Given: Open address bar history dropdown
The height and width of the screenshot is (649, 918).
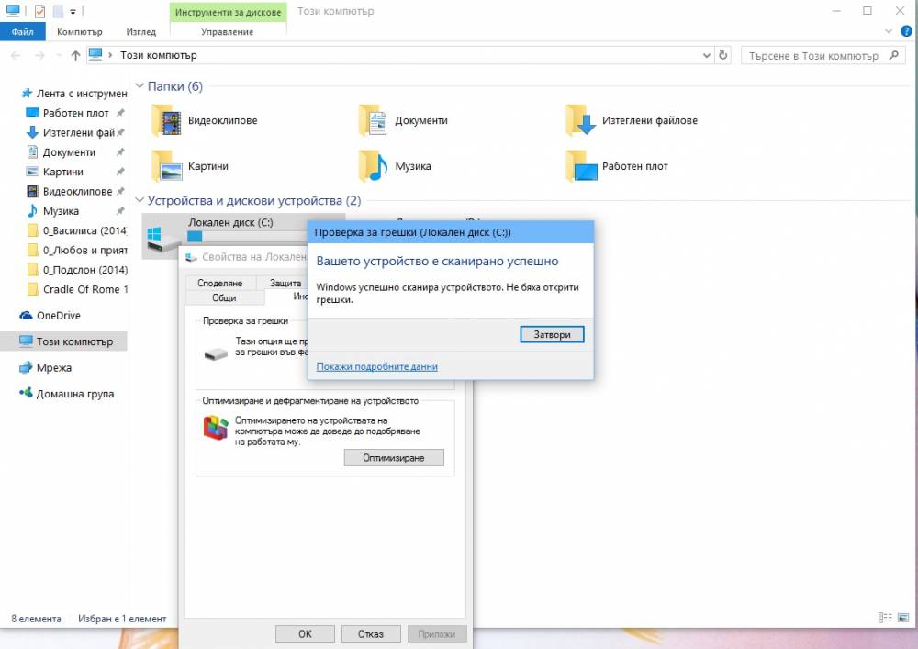Looking at the screenshot, I should [707, 56].
